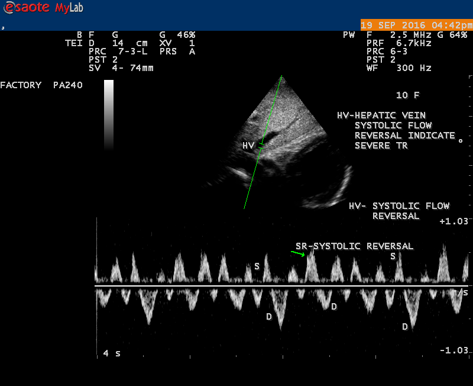Click the -1.03 velocity scale value
Screen dimensions: 473x386
[453, 351]
